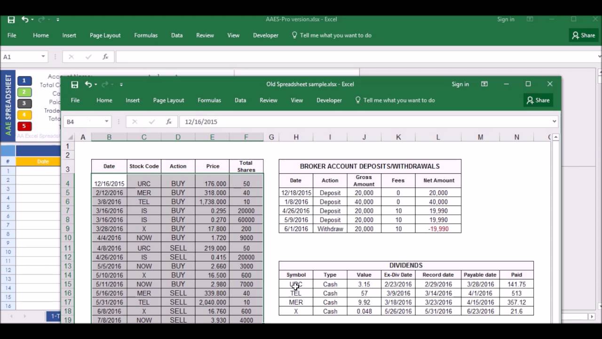602x339 pixels.
Task: Click Withdraw cell in deposits table
Action: point(330,229)
